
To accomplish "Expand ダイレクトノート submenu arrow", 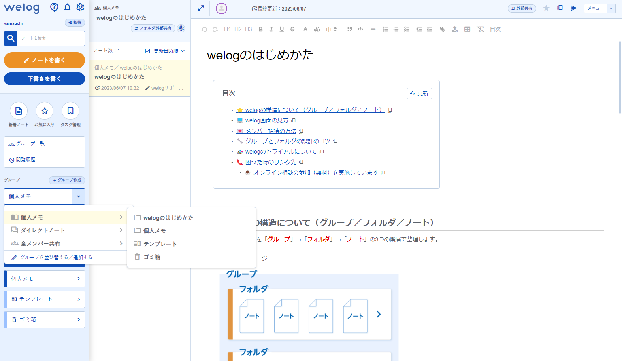I will [x=121, y=230].
